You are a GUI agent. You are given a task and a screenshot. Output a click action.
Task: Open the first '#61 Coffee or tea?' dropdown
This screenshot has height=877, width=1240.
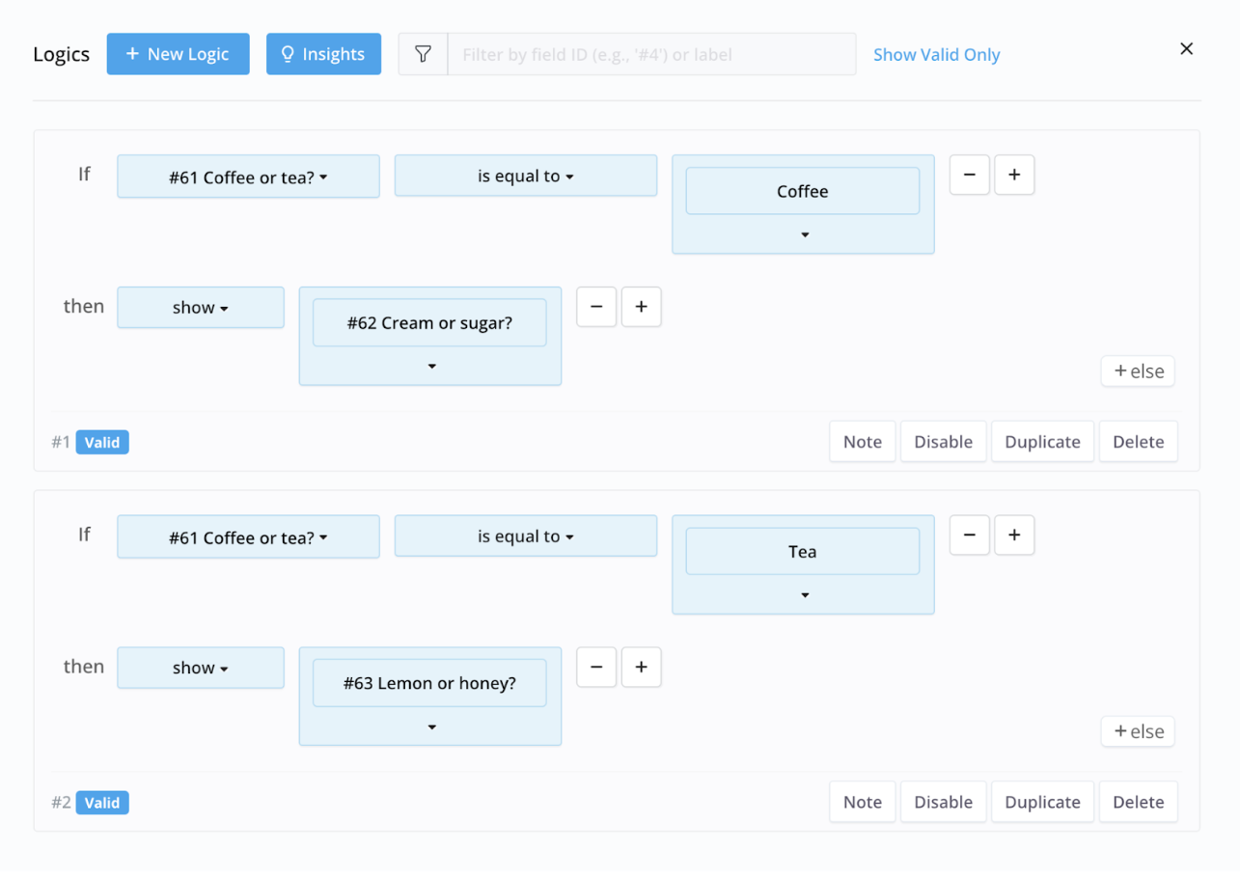(248, 178)
